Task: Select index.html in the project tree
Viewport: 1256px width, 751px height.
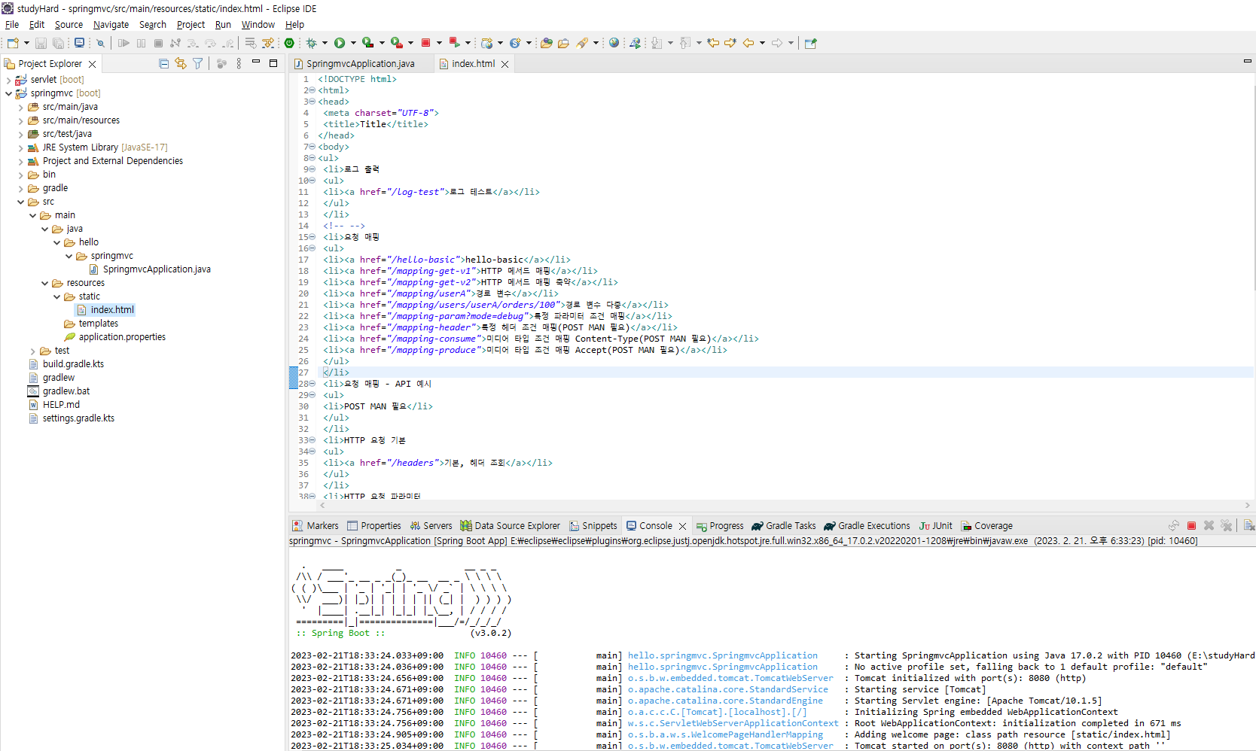Action: (111, 310)
